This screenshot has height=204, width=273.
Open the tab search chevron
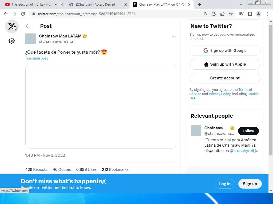pos(241,5)
